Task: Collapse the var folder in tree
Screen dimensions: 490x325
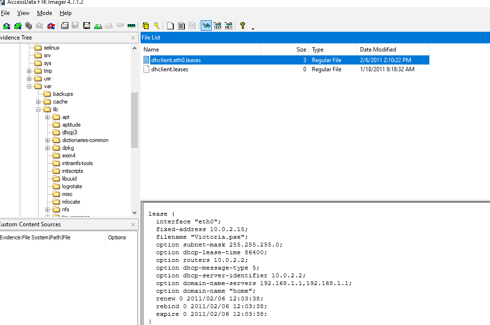Action: (29, 86)
